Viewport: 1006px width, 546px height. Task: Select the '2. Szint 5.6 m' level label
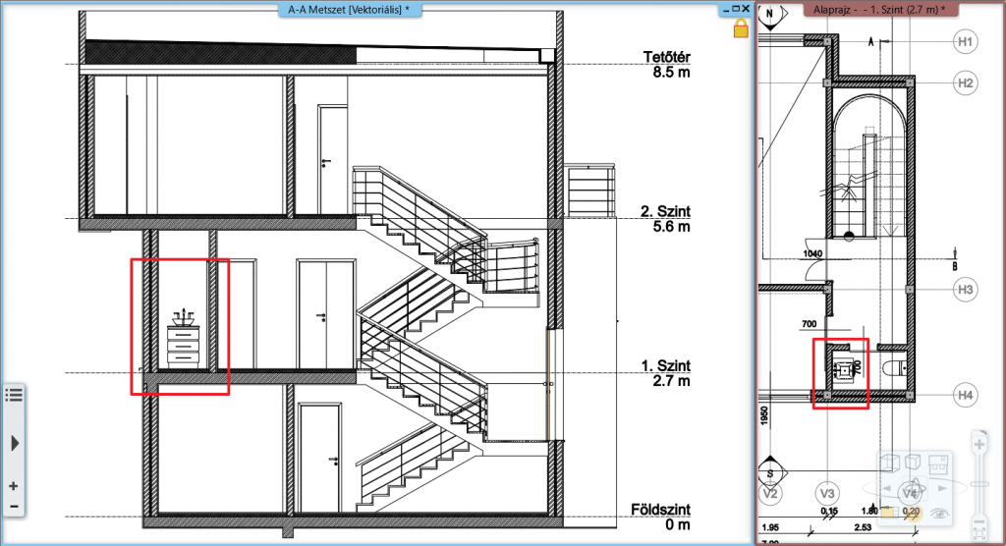(665, 219)
